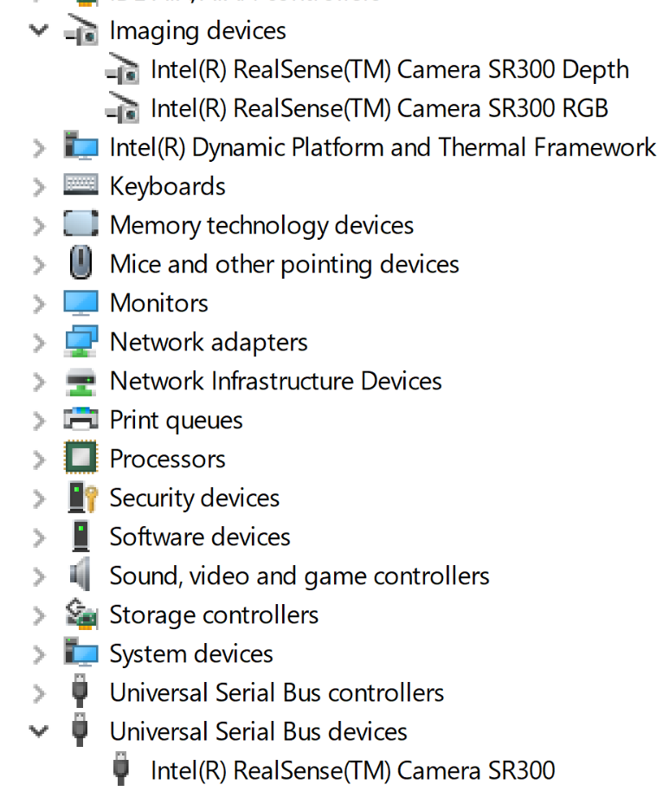Collapse the Universal Serial Bus devices node

tap(38, 731)
